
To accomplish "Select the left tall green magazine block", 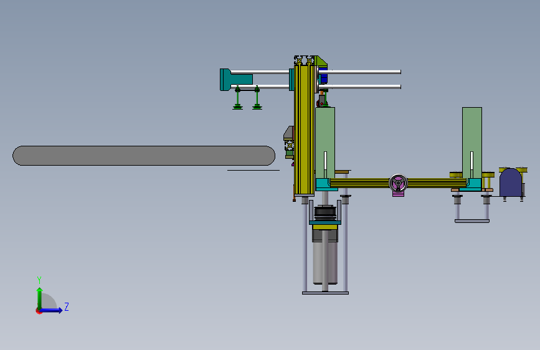I will (x=325, y=143).
